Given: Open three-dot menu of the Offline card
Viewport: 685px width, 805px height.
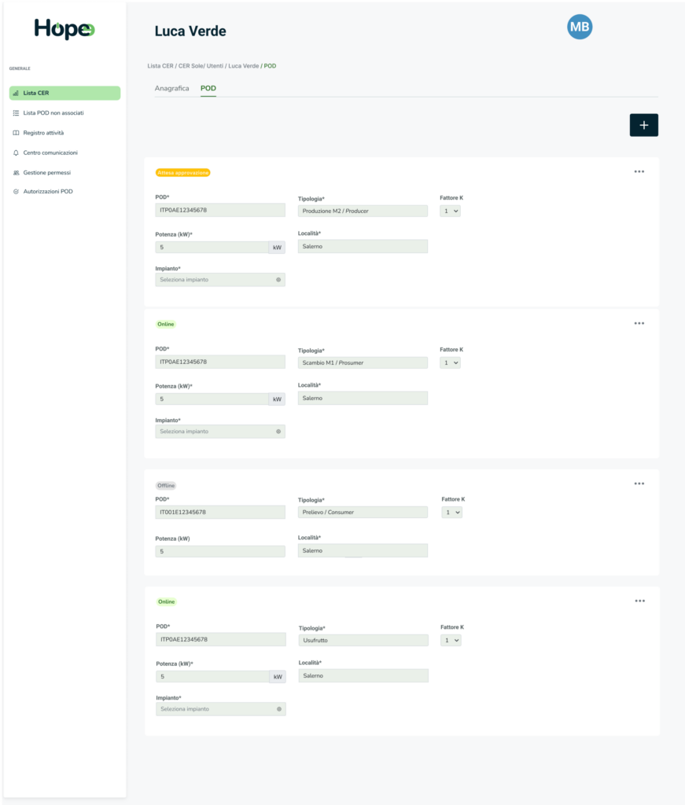Looking at the screenshot, I should pos(639,483).
